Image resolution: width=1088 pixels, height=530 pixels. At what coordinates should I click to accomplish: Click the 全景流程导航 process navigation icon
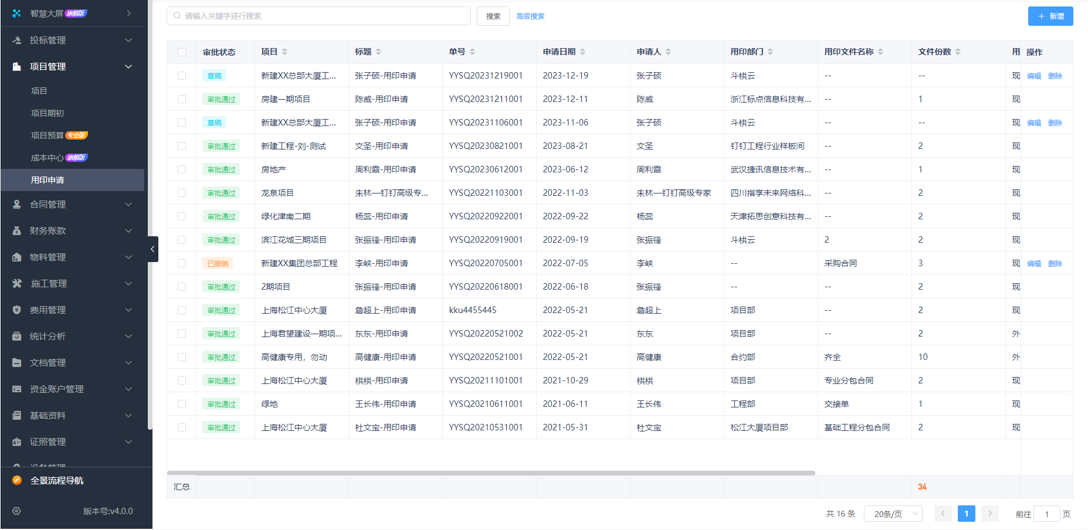16,480
